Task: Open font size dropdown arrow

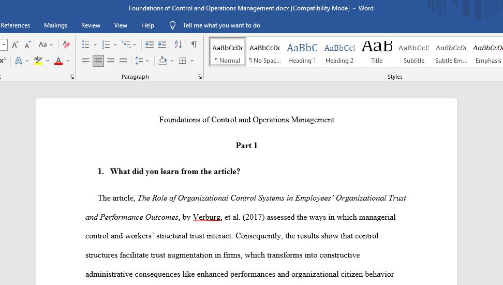Action: (4, 45)
